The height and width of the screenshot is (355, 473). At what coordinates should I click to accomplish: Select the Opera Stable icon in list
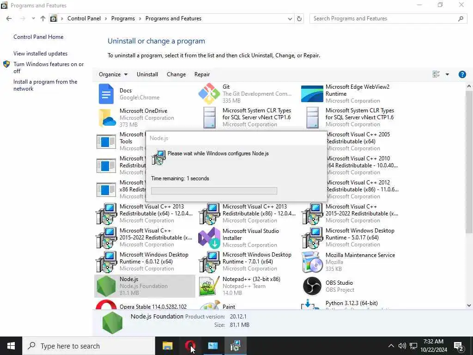(106, 305)
